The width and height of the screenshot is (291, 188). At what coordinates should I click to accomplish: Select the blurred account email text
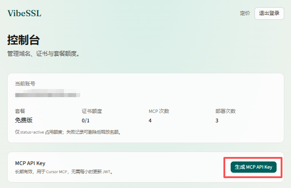pyautogui.click(x=47, y=93)
